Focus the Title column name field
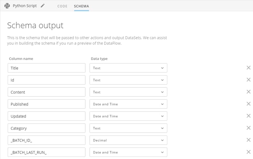253x159 pixels. [47, 68]
